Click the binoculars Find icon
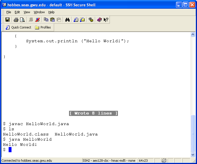197x164 pixels. (x=68, y=20)
